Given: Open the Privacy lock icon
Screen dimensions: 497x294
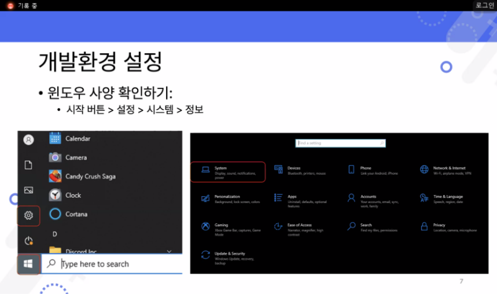Looking at the screenshot, I should [424, 226].
